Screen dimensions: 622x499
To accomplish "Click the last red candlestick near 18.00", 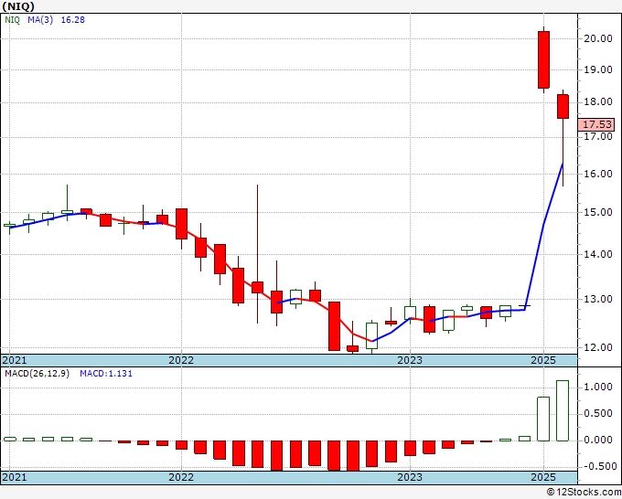I will coord(563,106).
